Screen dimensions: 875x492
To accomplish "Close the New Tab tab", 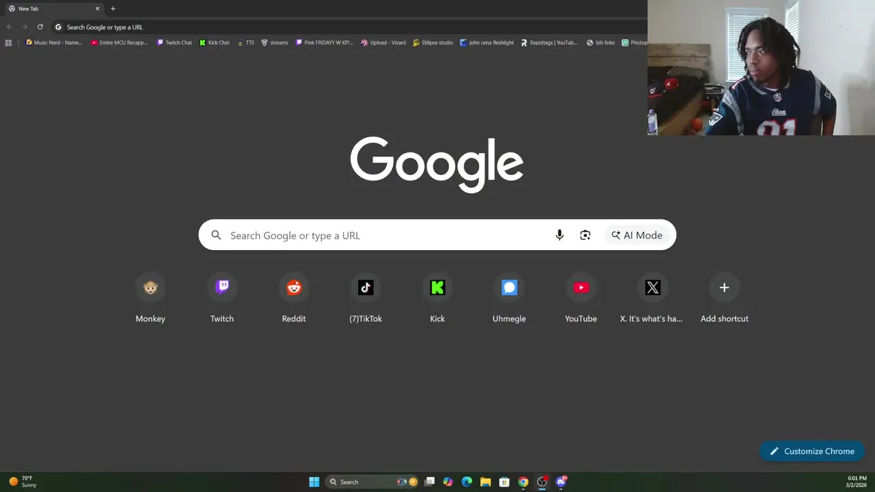I will coord(97,9).
